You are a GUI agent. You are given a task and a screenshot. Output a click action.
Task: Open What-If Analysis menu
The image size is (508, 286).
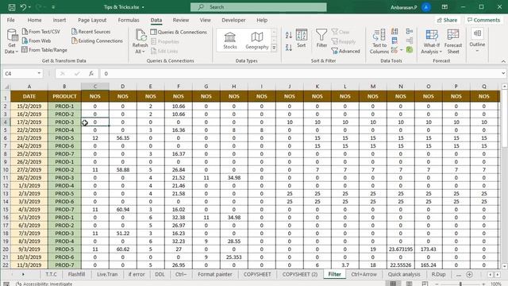tap(432, 41)
